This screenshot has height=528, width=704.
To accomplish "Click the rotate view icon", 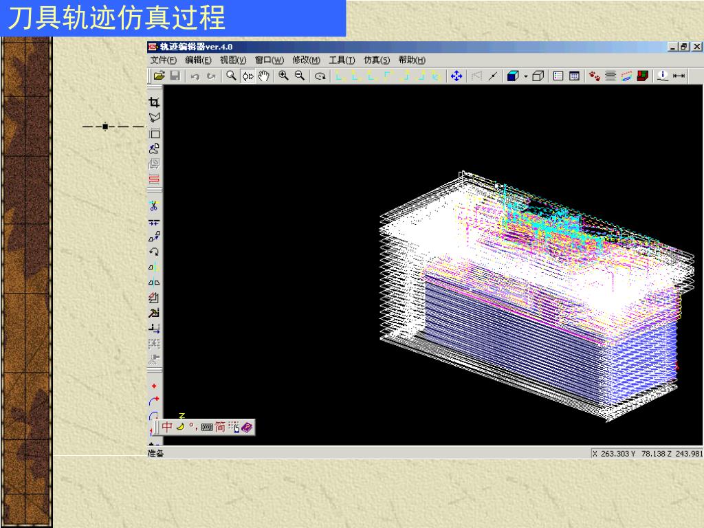I will (320, 76).
